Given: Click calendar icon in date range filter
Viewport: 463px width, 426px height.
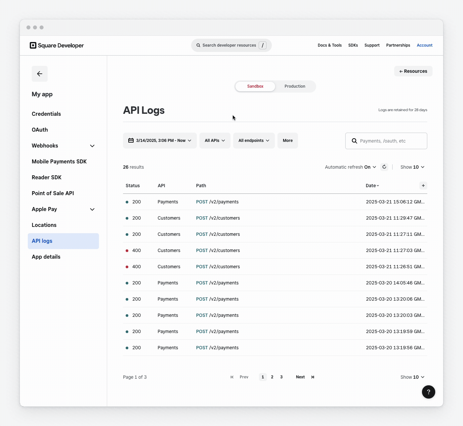Looking at the screenshot, I should click(131, 141).
